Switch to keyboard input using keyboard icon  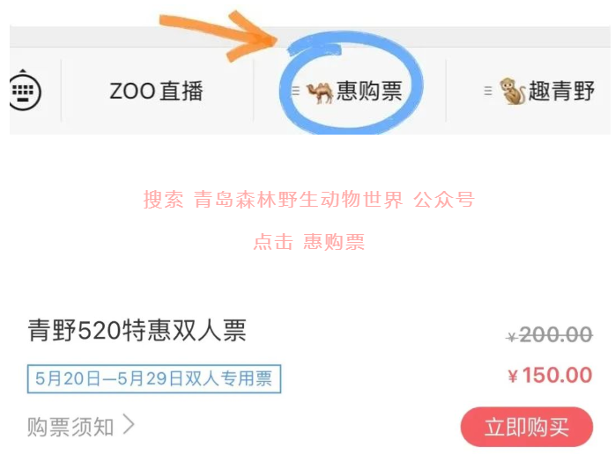point(24,91)
